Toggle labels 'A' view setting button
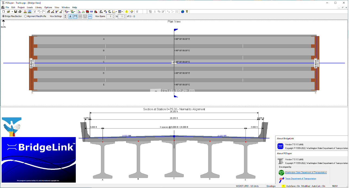The image size is (349, 188). click(x=71, y=16)
